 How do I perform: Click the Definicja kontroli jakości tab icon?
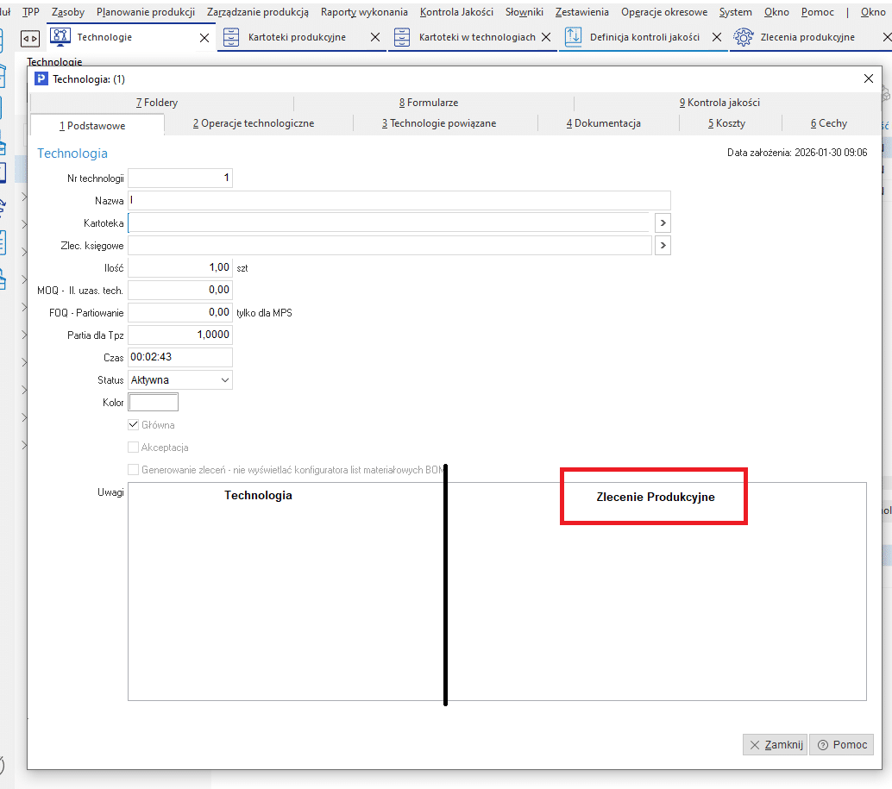pyautogui.click(x=574, y=37)
